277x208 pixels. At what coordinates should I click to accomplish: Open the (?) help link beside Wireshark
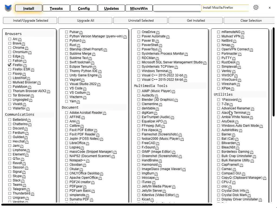(238, 84)
